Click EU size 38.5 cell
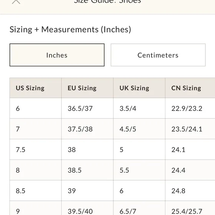This screenshot has width=215, height=215. point(87,170)
